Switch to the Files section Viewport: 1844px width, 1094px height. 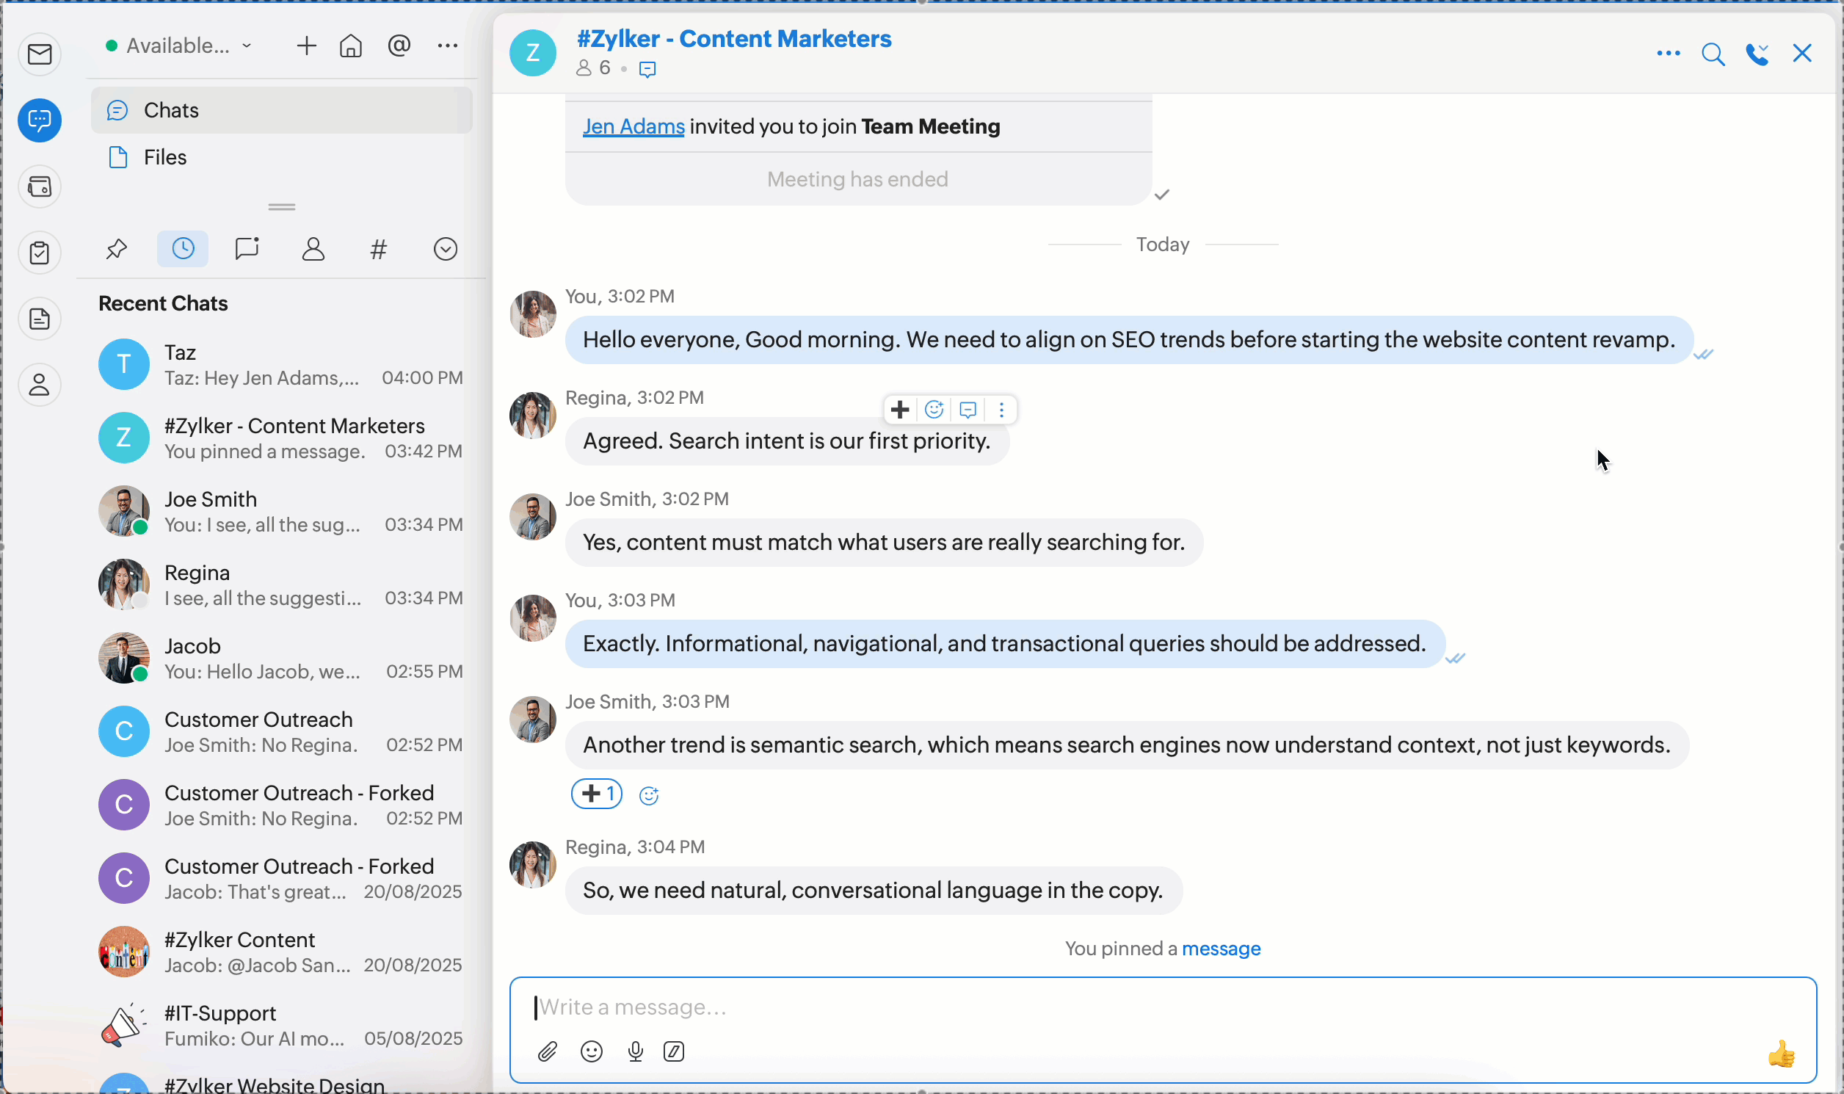tap(165, 157)
